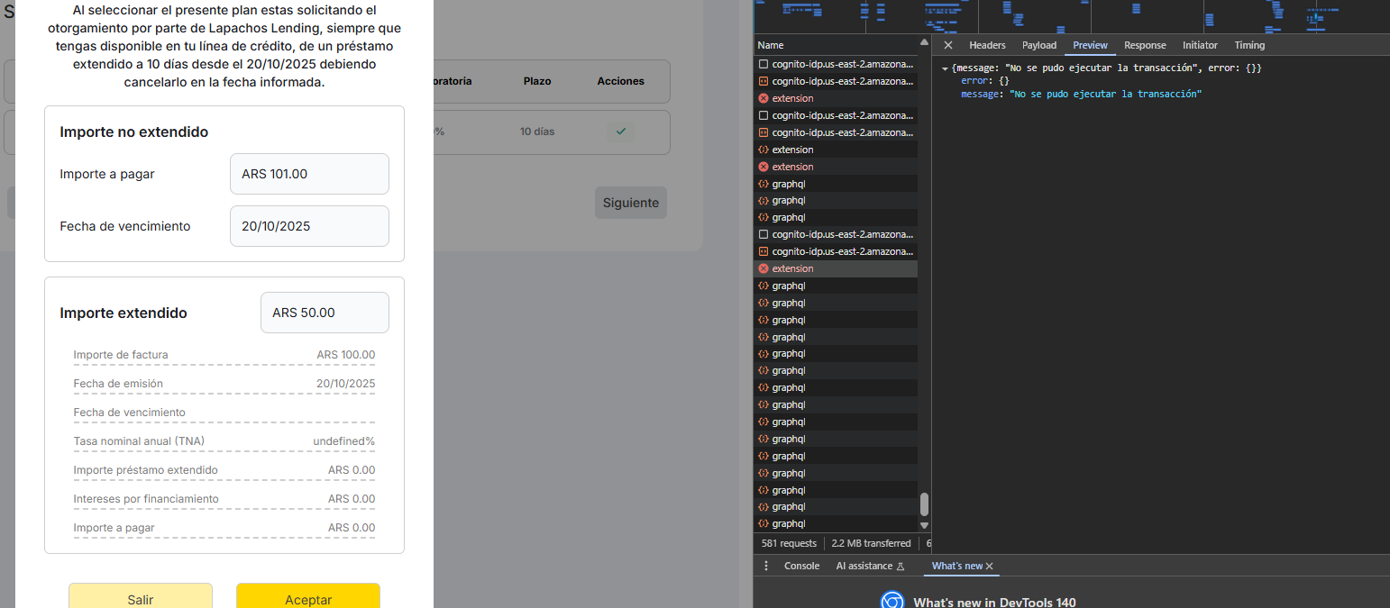Click the scroll-up arrow of the request list
The width and height of the screenshot is (1390, 608).
pos(924,43)
